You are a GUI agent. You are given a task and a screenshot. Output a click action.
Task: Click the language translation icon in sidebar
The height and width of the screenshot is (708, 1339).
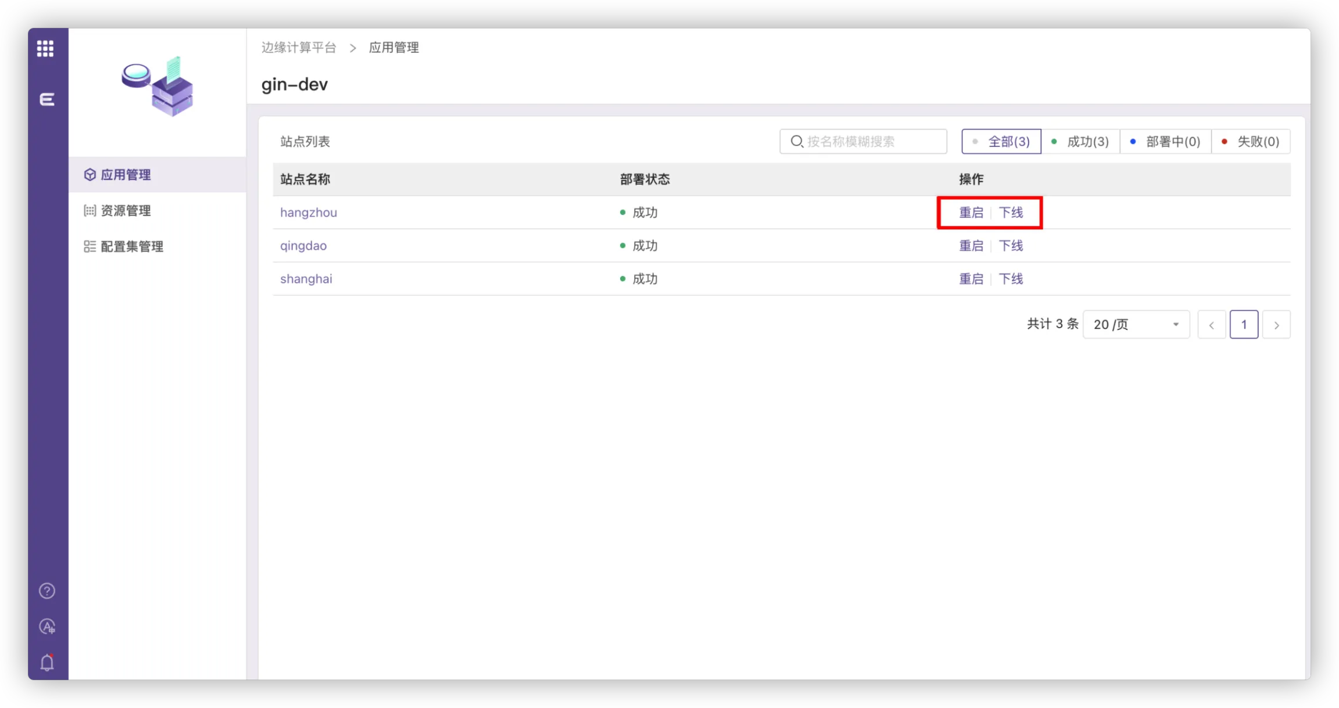pyautogui.click(x=47, y=627)
